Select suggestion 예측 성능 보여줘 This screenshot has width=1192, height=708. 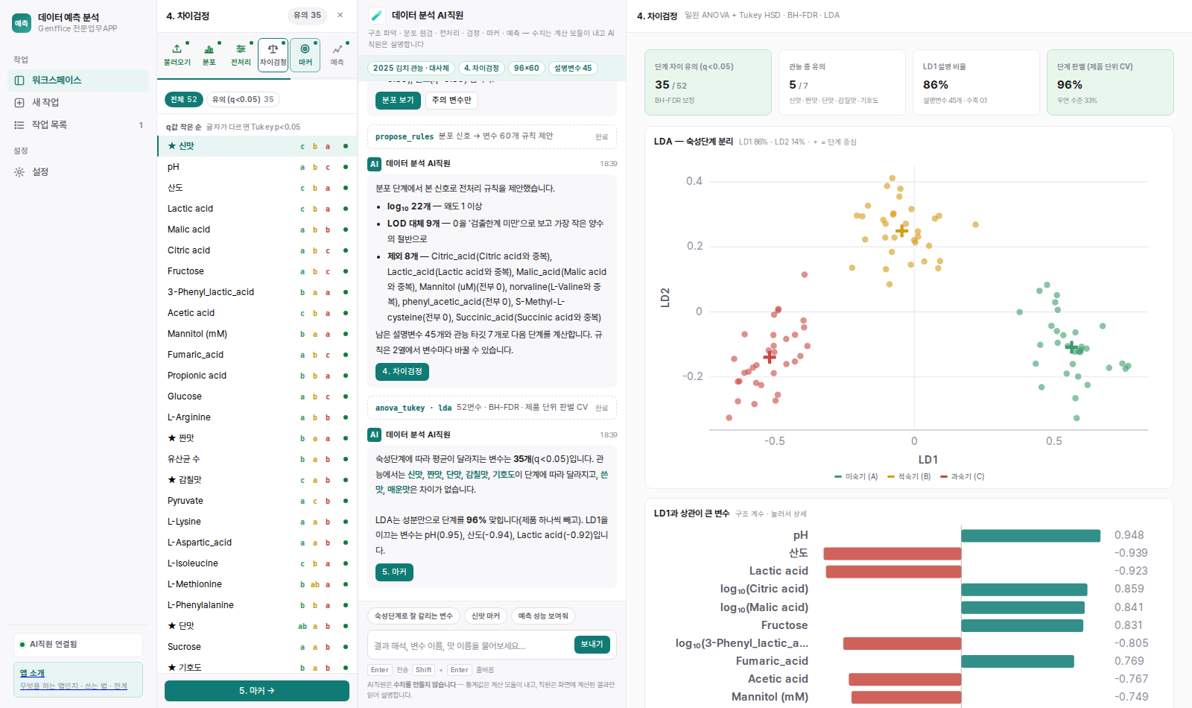[x=543, y=616]
